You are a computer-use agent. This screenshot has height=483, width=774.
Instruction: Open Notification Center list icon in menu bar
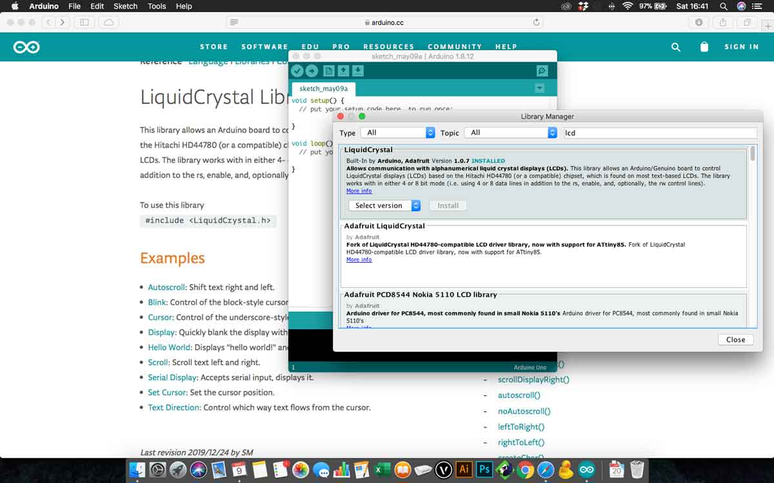click(x=759, y=6)
